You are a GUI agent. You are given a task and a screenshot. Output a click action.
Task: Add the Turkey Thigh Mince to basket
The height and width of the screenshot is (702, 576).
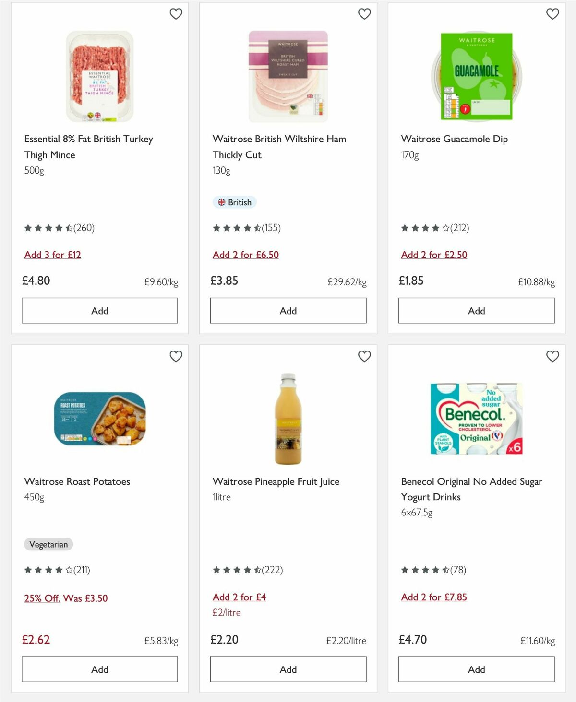(99, 310)
